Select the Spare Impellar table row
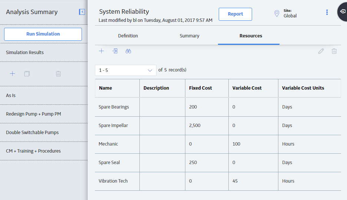 [x=218, y=126]
